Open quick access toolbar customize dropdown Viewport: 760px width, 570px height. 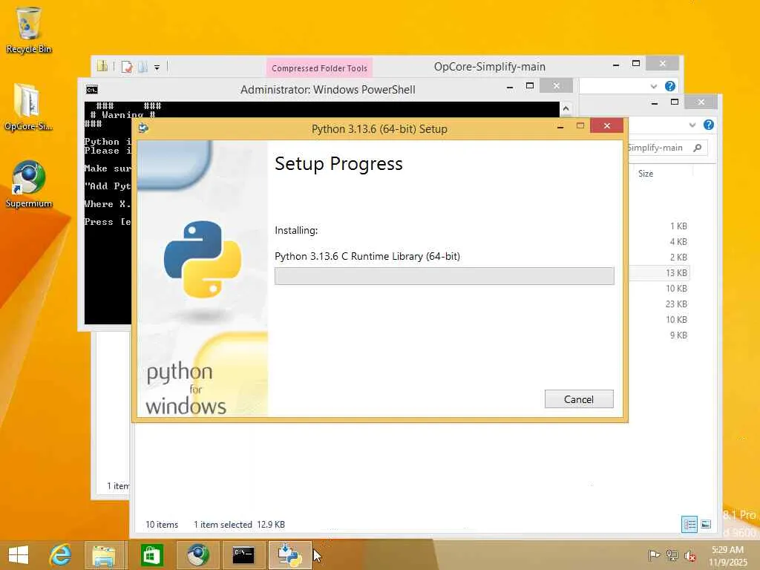coord(157,67)
